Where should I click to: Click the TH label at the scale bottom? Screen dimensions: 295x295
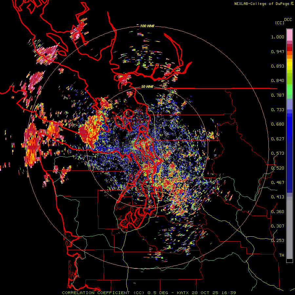282,255
